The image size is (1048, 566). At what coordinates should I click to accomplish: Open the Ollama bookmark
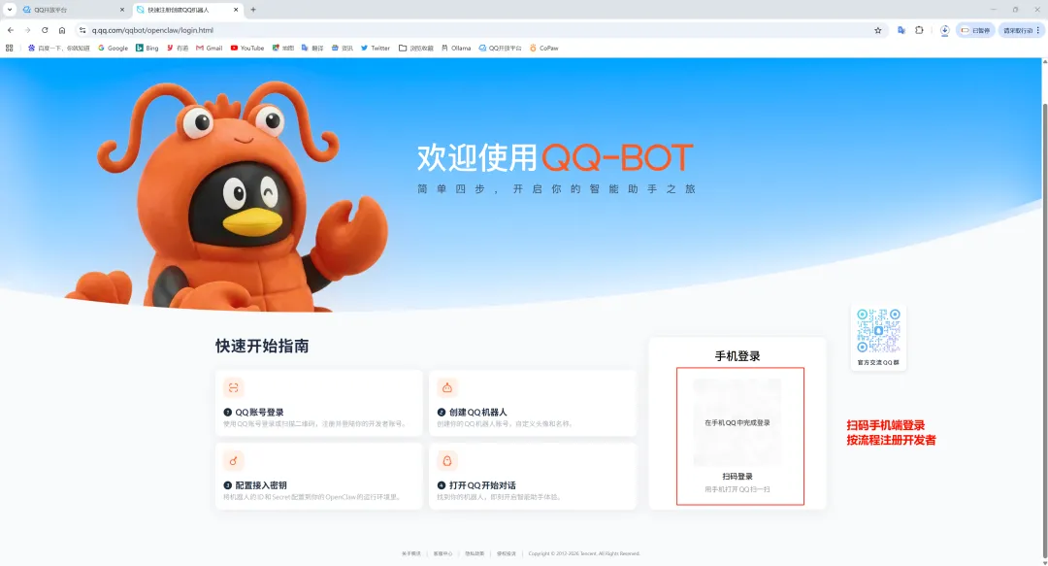click(x=456, y=49)
